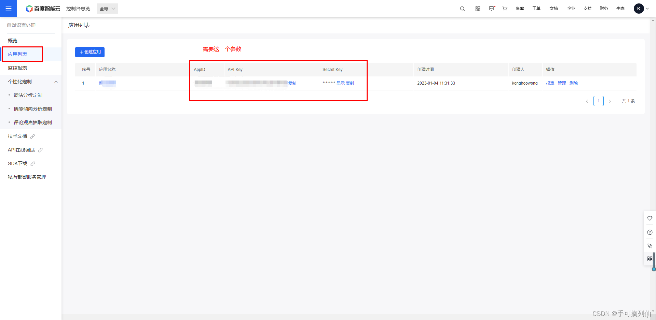
Task: Go to next page arrow in pagination
Action: (x=610, y=101)
